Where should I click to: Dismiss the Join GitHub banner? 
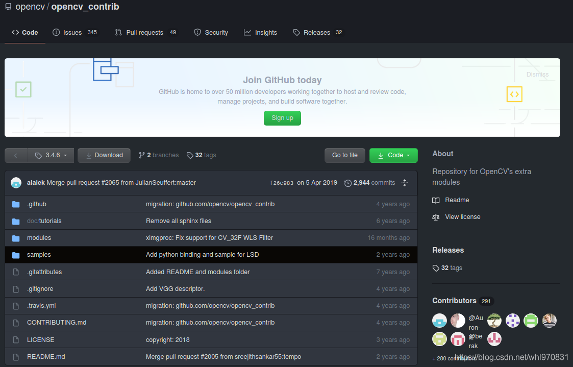(x=537, y=74)
